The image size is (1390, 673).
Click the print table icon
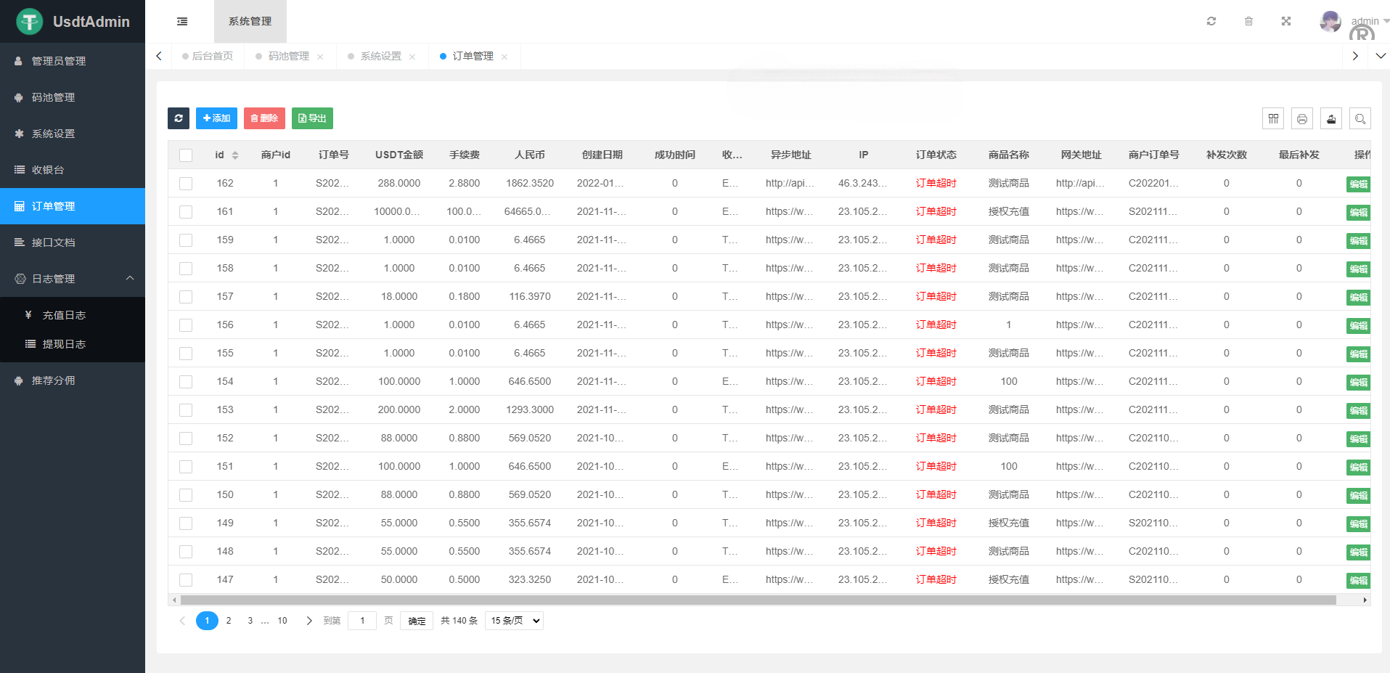1301,118
